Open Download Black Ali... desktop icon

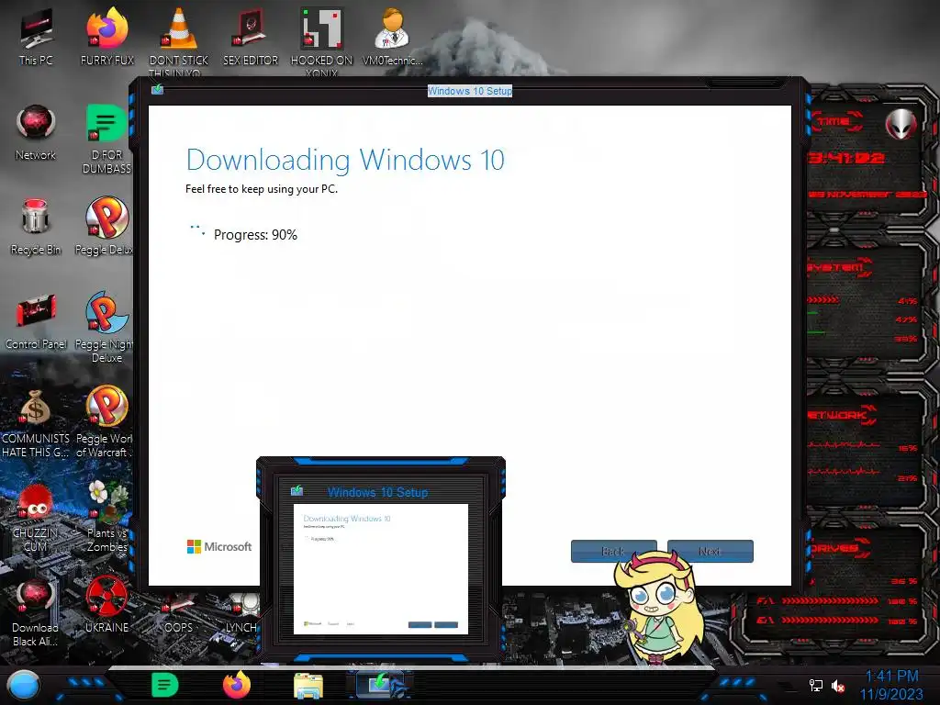click(x=36, y=612)
